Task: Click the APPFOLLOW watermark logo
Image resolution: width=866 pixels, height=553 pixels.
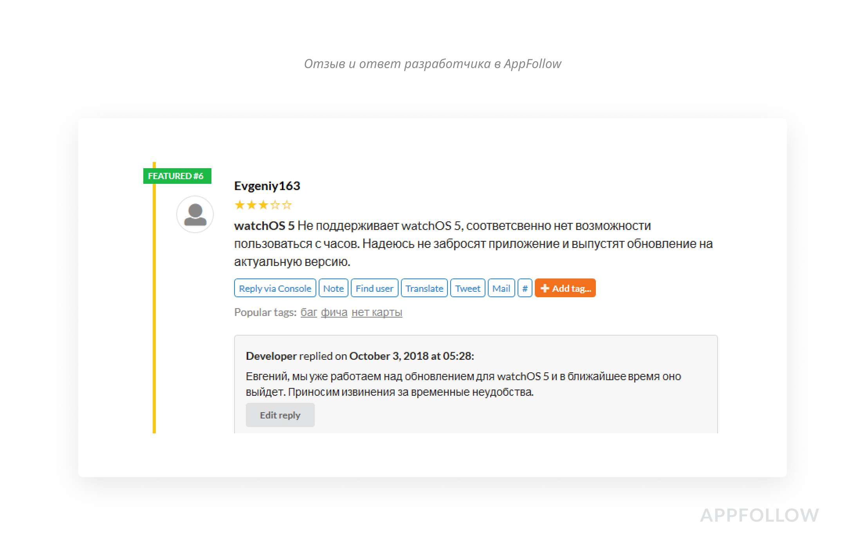Action: coord(759,515)
